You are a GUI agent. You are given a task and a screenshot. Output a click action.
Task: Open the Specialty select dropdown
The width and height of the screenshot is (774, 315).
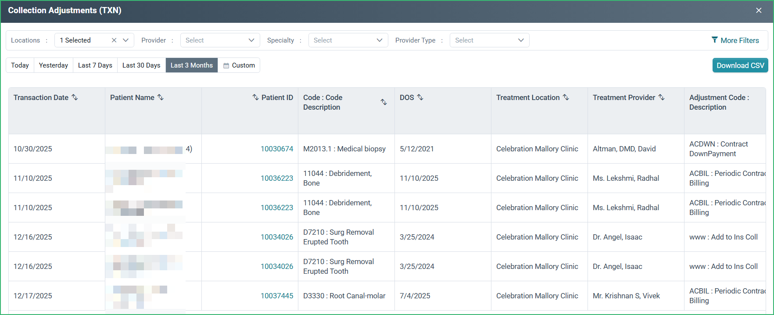[x=348, y=40]
